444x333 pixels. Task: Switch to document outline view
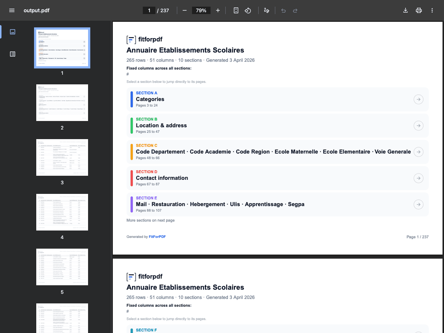pos(13,54)
